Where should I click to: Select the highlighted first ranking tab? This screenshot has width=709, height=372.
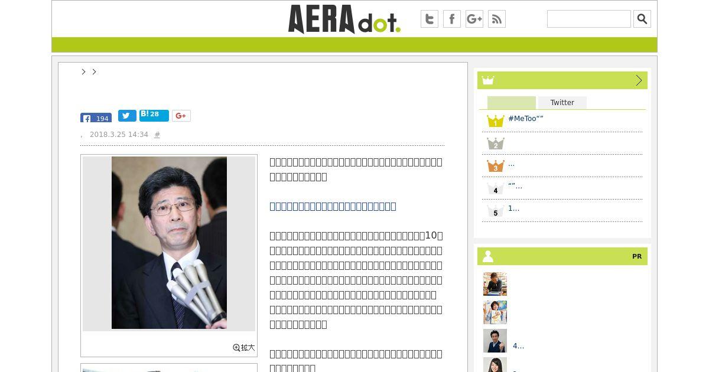coord(512,103)
